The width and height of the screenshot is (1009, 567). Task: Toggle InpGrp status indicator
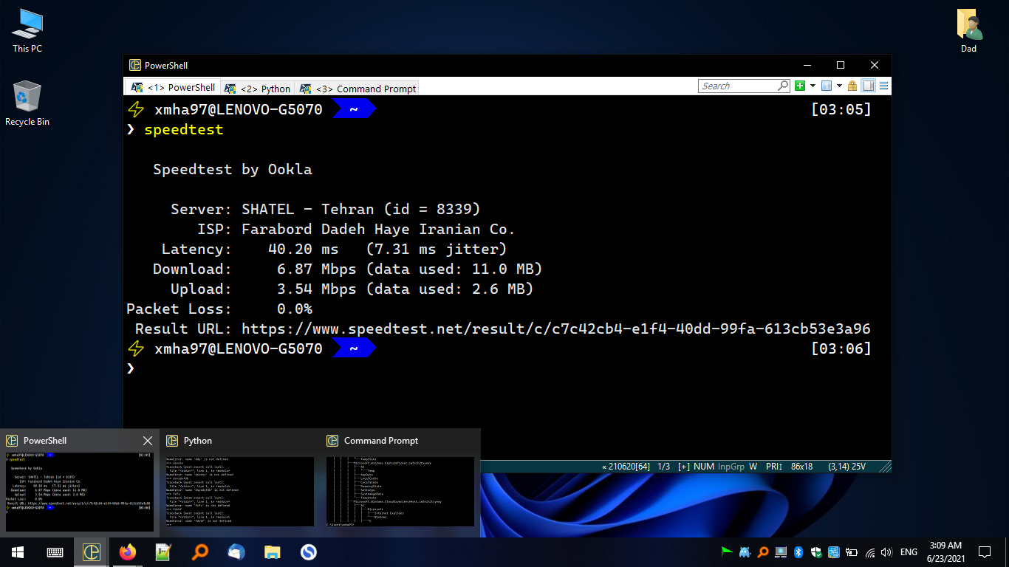coord(732,467)
